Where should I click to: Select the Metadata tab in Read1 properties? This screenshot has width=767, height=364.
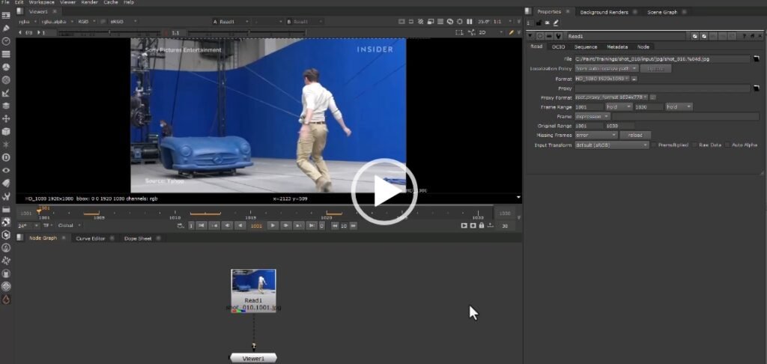pos(617,47)
